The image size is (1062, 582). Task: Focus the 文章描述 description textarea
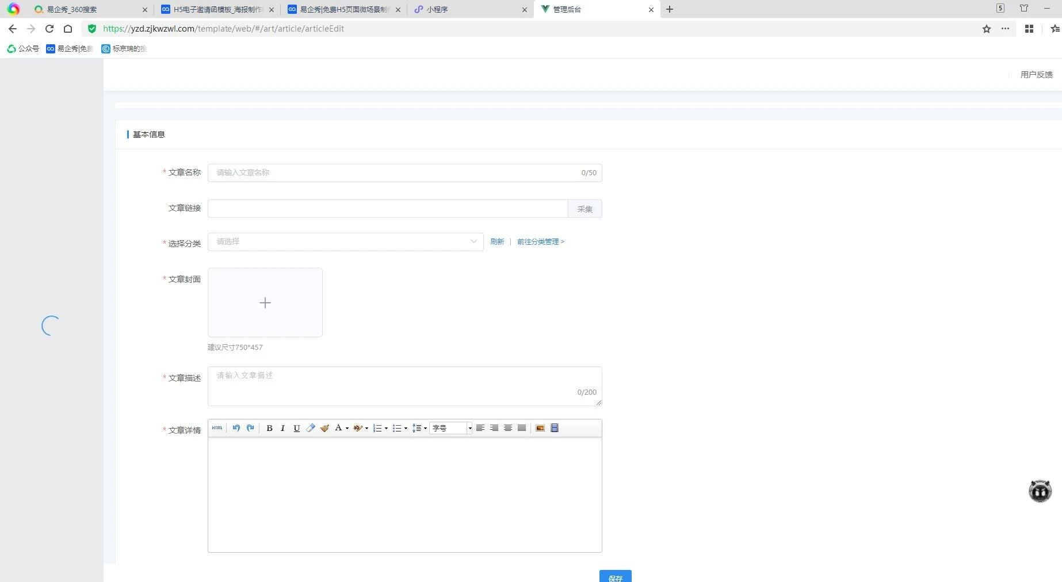[x=404, y=386]
